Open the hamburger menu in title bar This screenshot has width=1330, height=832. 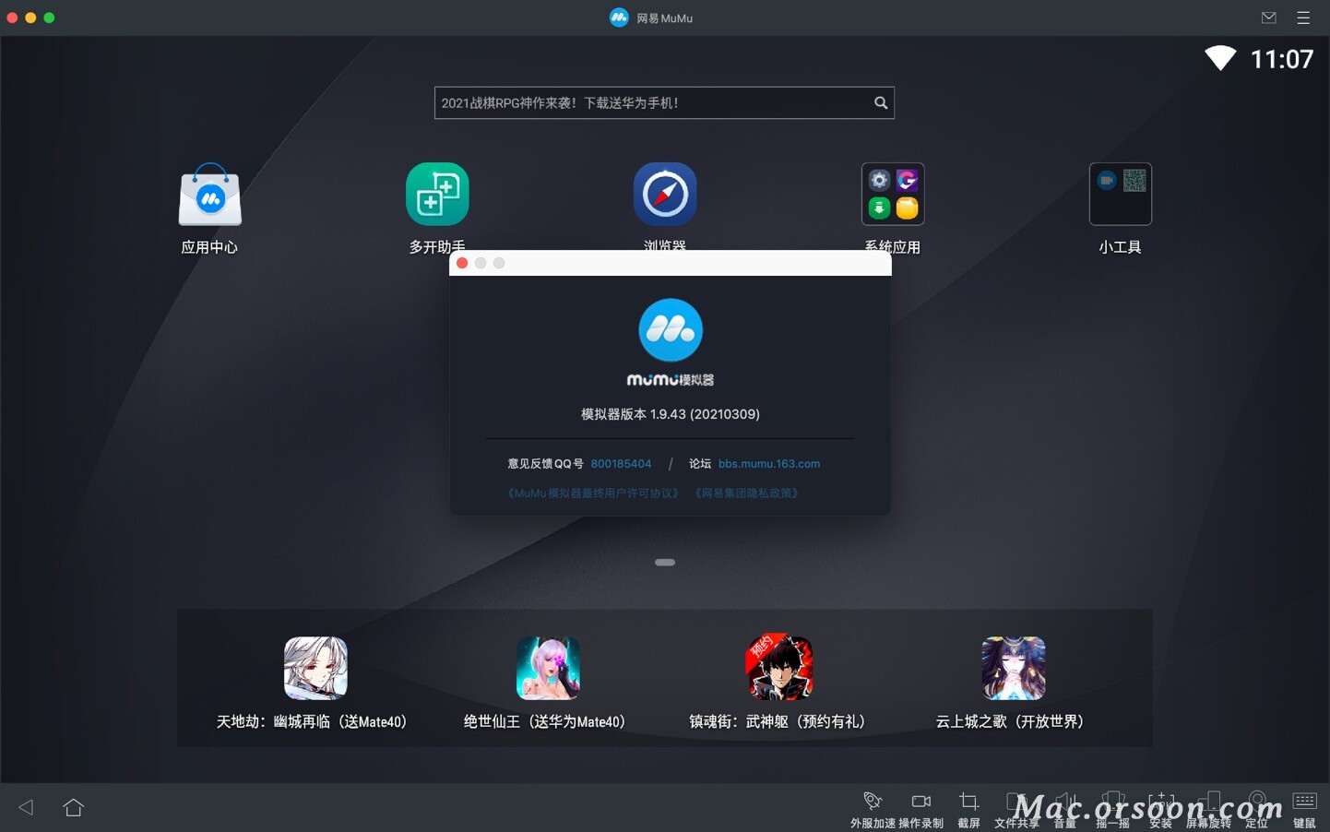click(1303, 18)
